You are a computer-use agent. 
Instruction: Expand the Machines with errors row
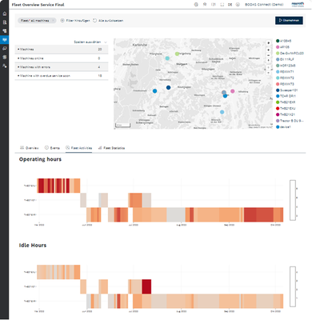(62, 67)
